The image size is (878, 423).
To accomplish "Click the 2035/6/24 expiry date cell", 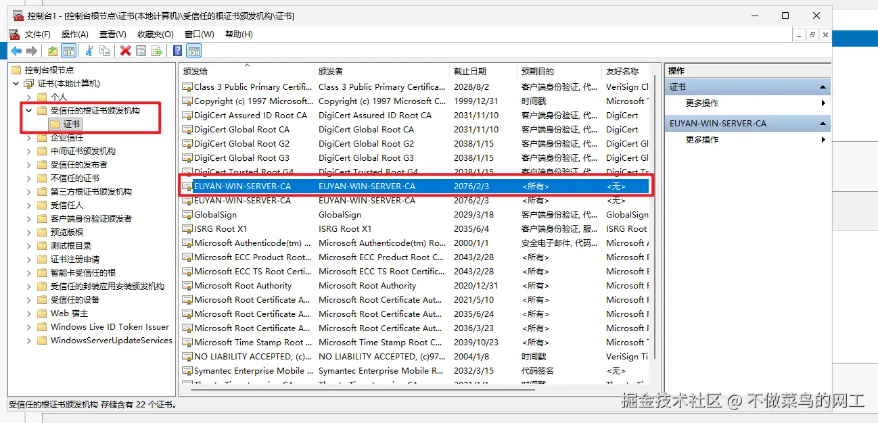I will tap(473, 314).
